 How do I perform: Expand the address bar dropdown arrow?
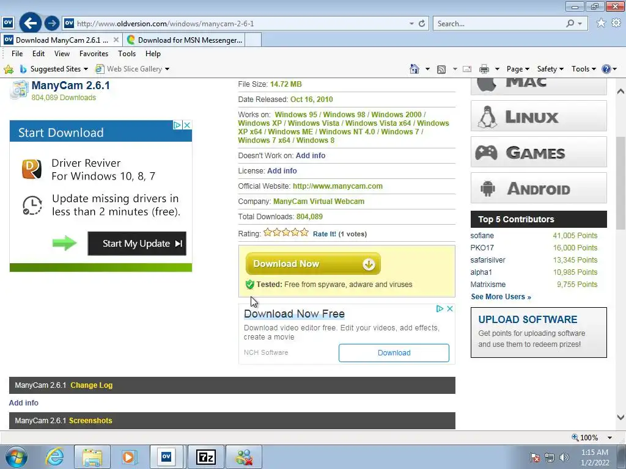(x=411, y=24)
